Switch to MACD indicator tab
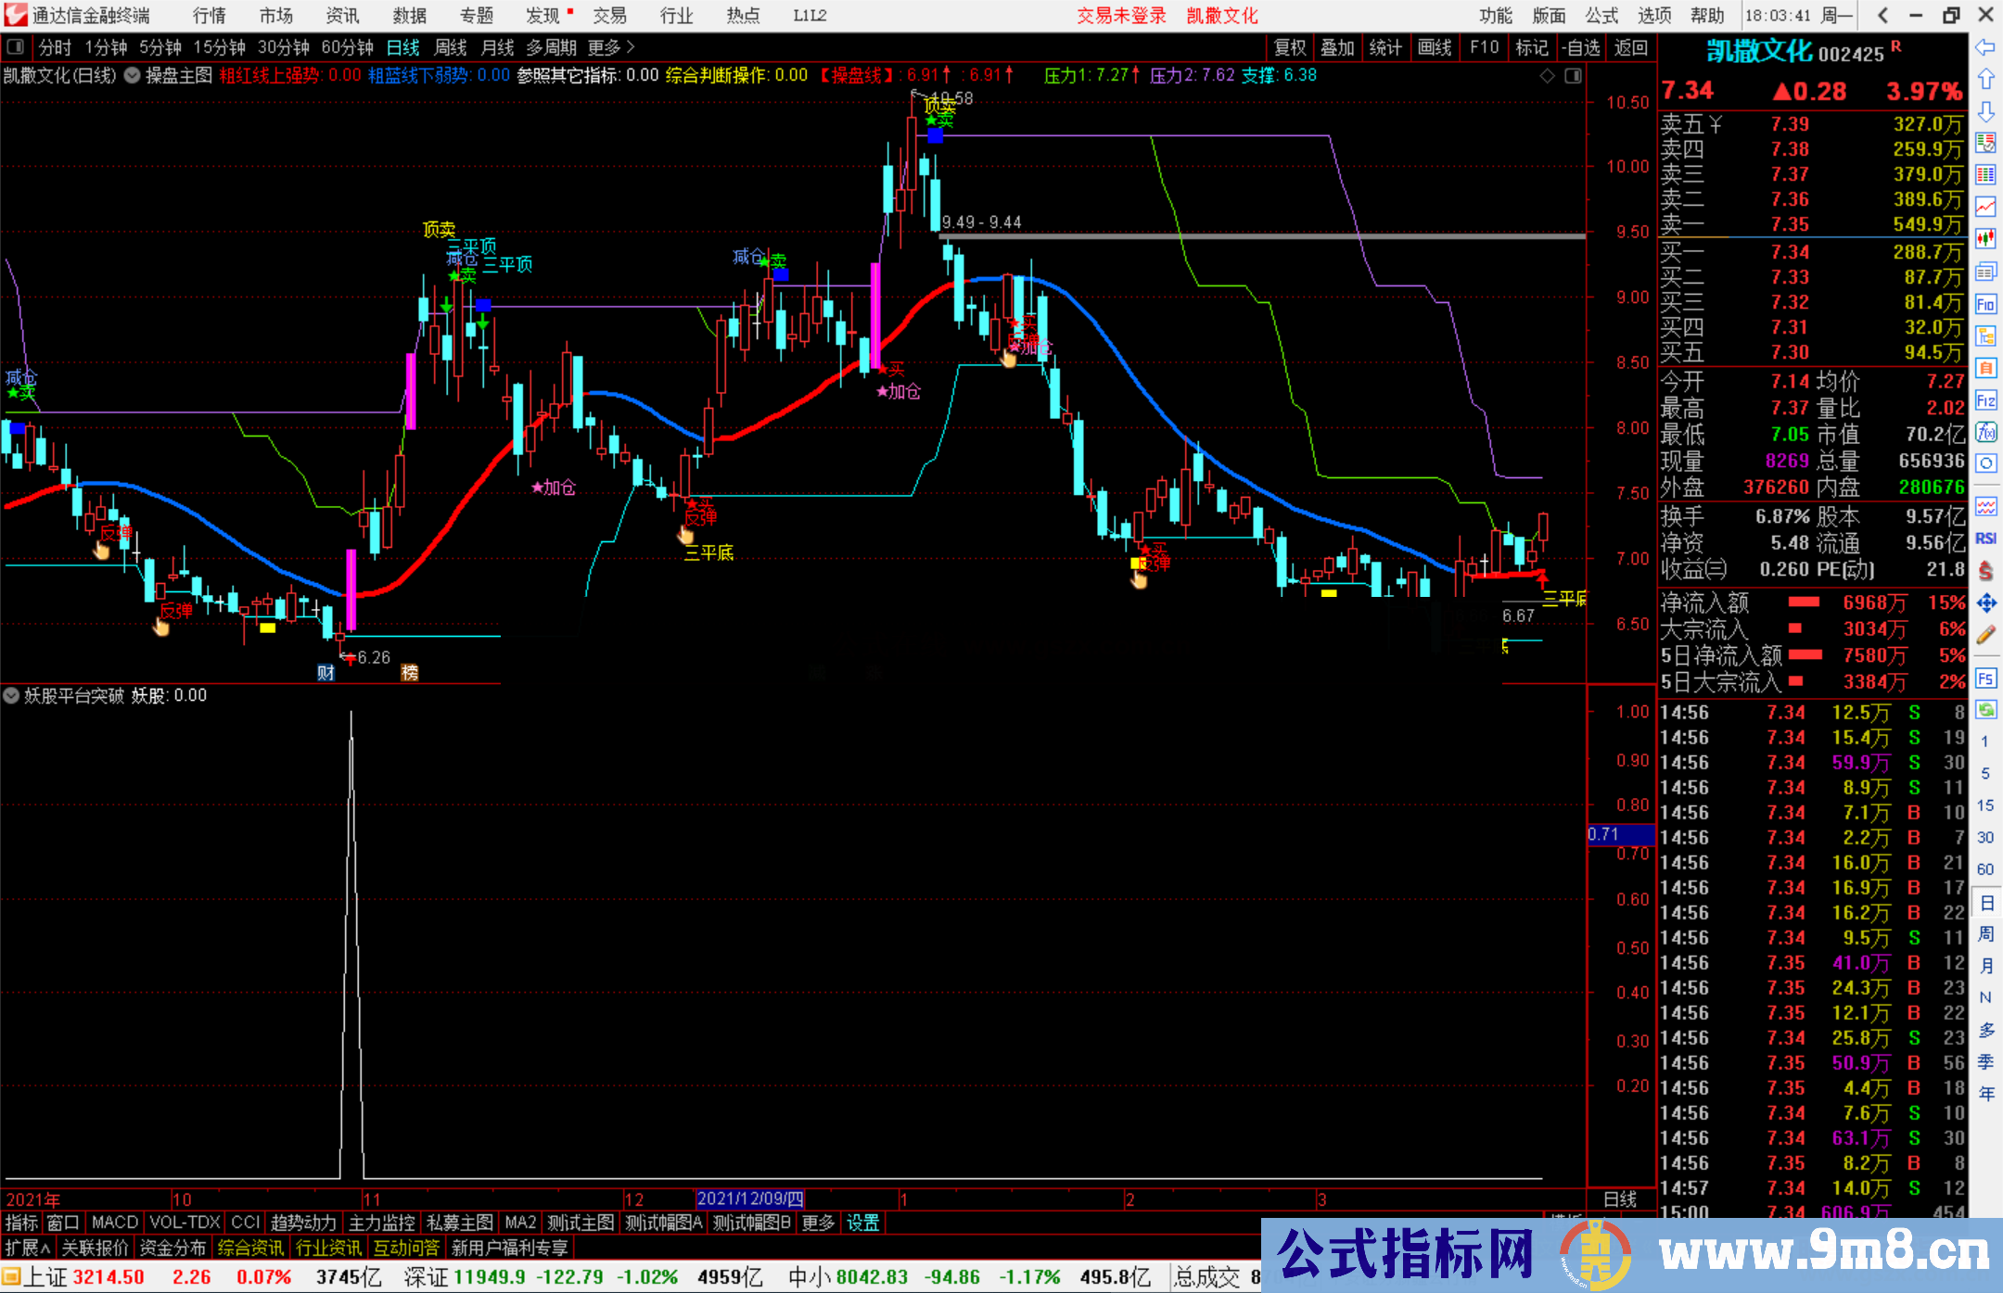Image resolution: width=2003 pixels, height=1293 pixels. [x=114, y=1223]
